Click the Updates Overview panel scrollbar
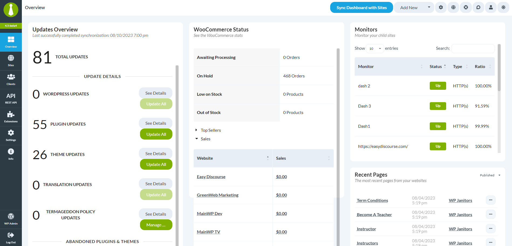512x246 pixels. [177, 155]
